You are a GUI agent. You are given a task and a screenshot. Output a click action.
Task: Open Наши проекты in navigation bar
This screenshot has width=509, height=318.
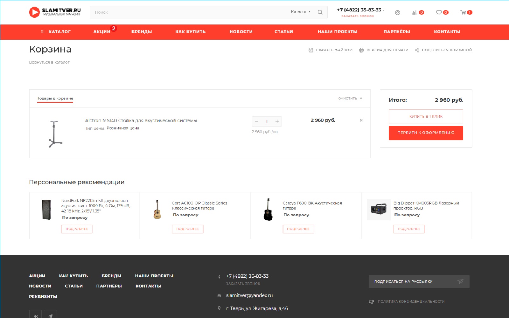point(338,32)
